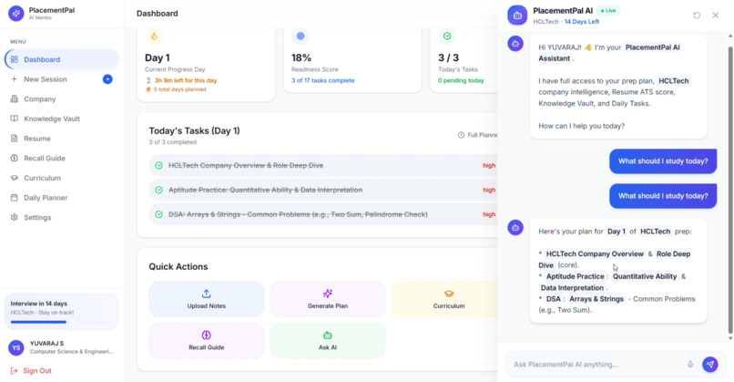Screen dimensions: 734x382
Task: Click the YS user avatar
Action: 15,347
